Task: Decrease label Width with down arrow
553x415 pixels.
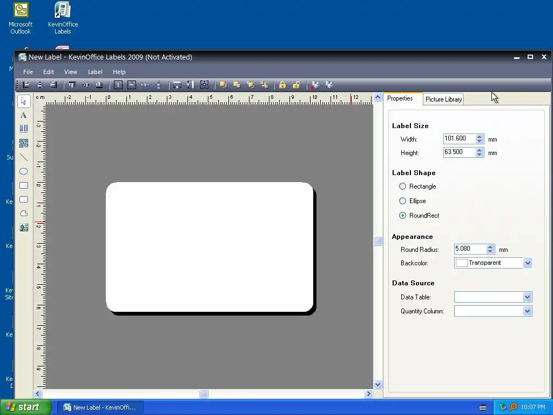Action: (x=479, y=141)
